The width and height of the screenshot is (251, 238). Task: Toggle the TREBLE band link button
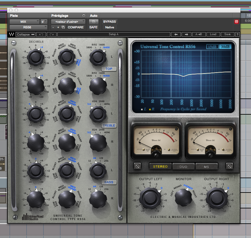(109, 126)
